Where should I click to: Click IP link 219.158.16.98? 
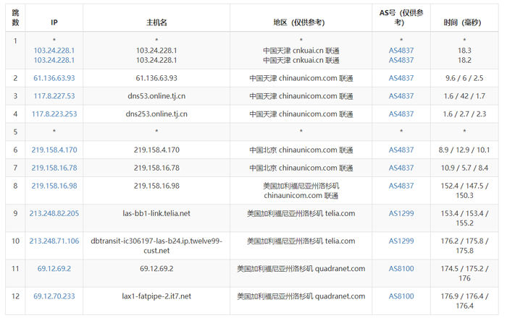pos(54,186)
